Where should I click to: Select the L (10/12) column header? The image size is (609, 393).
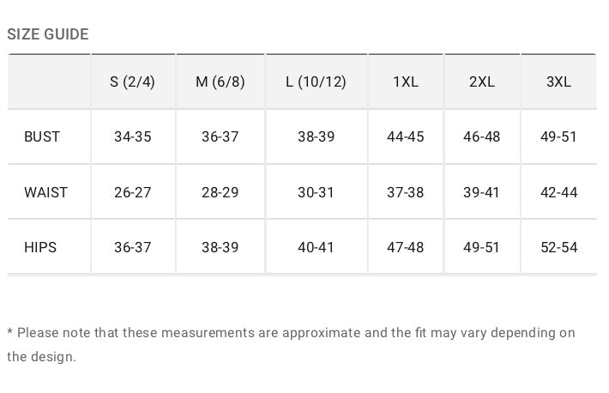(316, 82)
